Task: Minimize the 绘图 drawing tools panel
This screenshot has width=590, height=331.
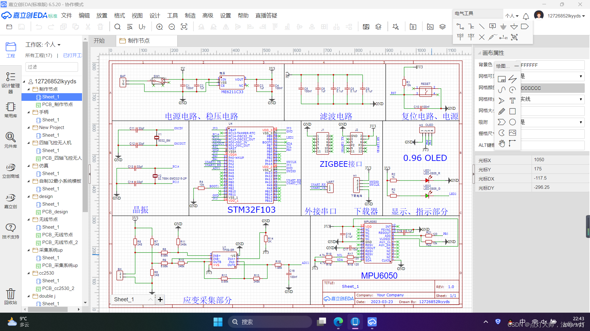Action: coord(516,66)
